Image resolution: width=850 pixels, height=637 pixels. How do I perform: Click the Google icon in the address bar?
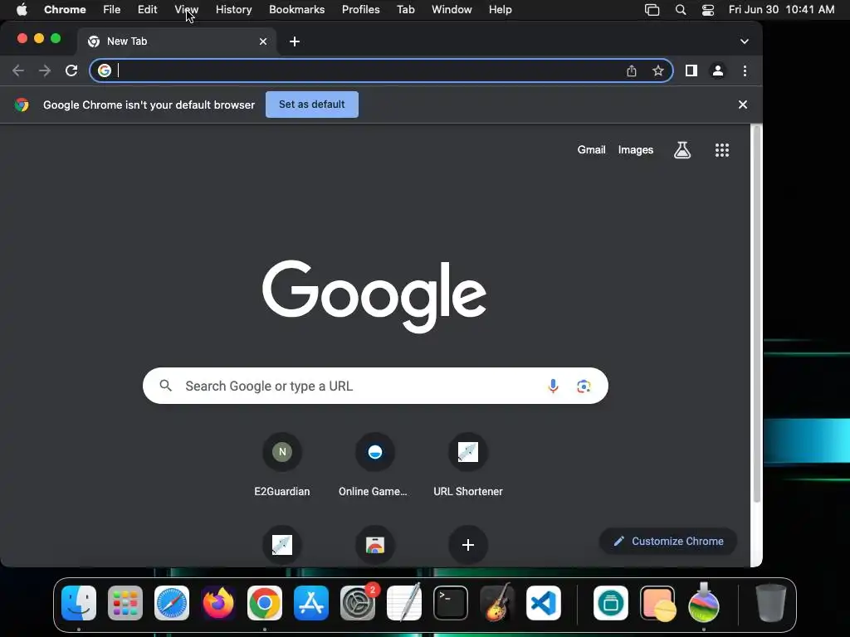105,71
